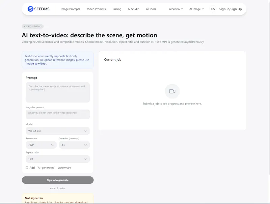The height and width of the screenshot is (204, 270).
Task: Open Image Prompts page
Action: [70, 9]
